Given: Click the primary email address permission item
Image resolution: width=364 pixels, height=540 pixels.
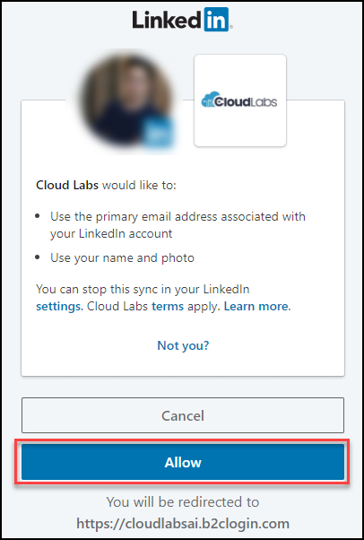Looking at the screenshot, I should coord(178,225).
